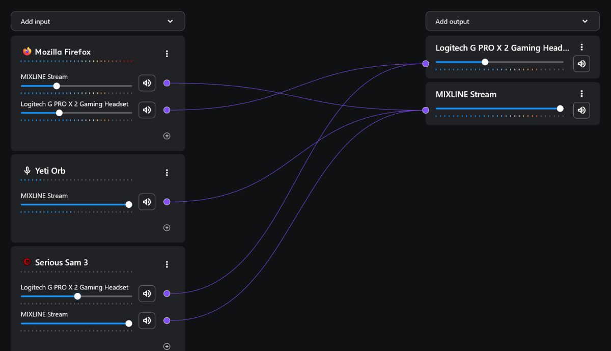The width and height of the screenshot is (611, 351).
Task: Open Logitech G PRO X 2 output options menu
Action: [581, 47]
